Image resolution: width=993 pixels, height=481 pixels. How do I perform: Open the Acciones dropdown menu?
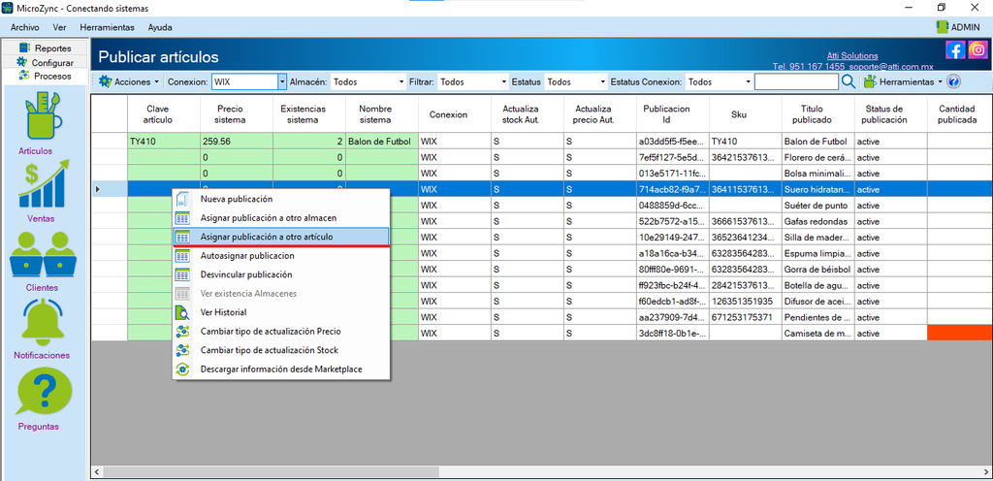coord(129,81)
